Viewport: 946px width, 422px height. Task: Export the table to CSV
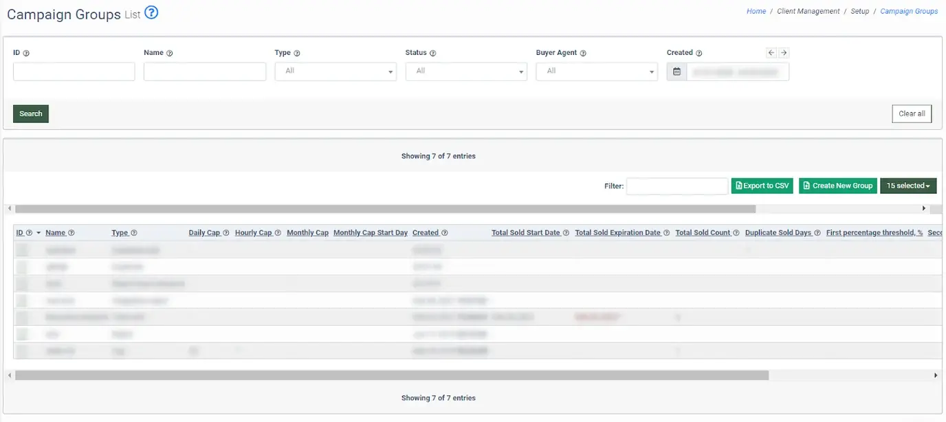(x=762, y=186)
